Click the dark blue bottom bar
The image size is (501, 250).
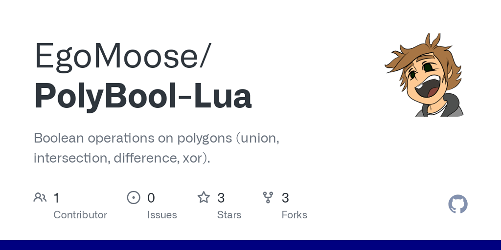tap(250, 245)
